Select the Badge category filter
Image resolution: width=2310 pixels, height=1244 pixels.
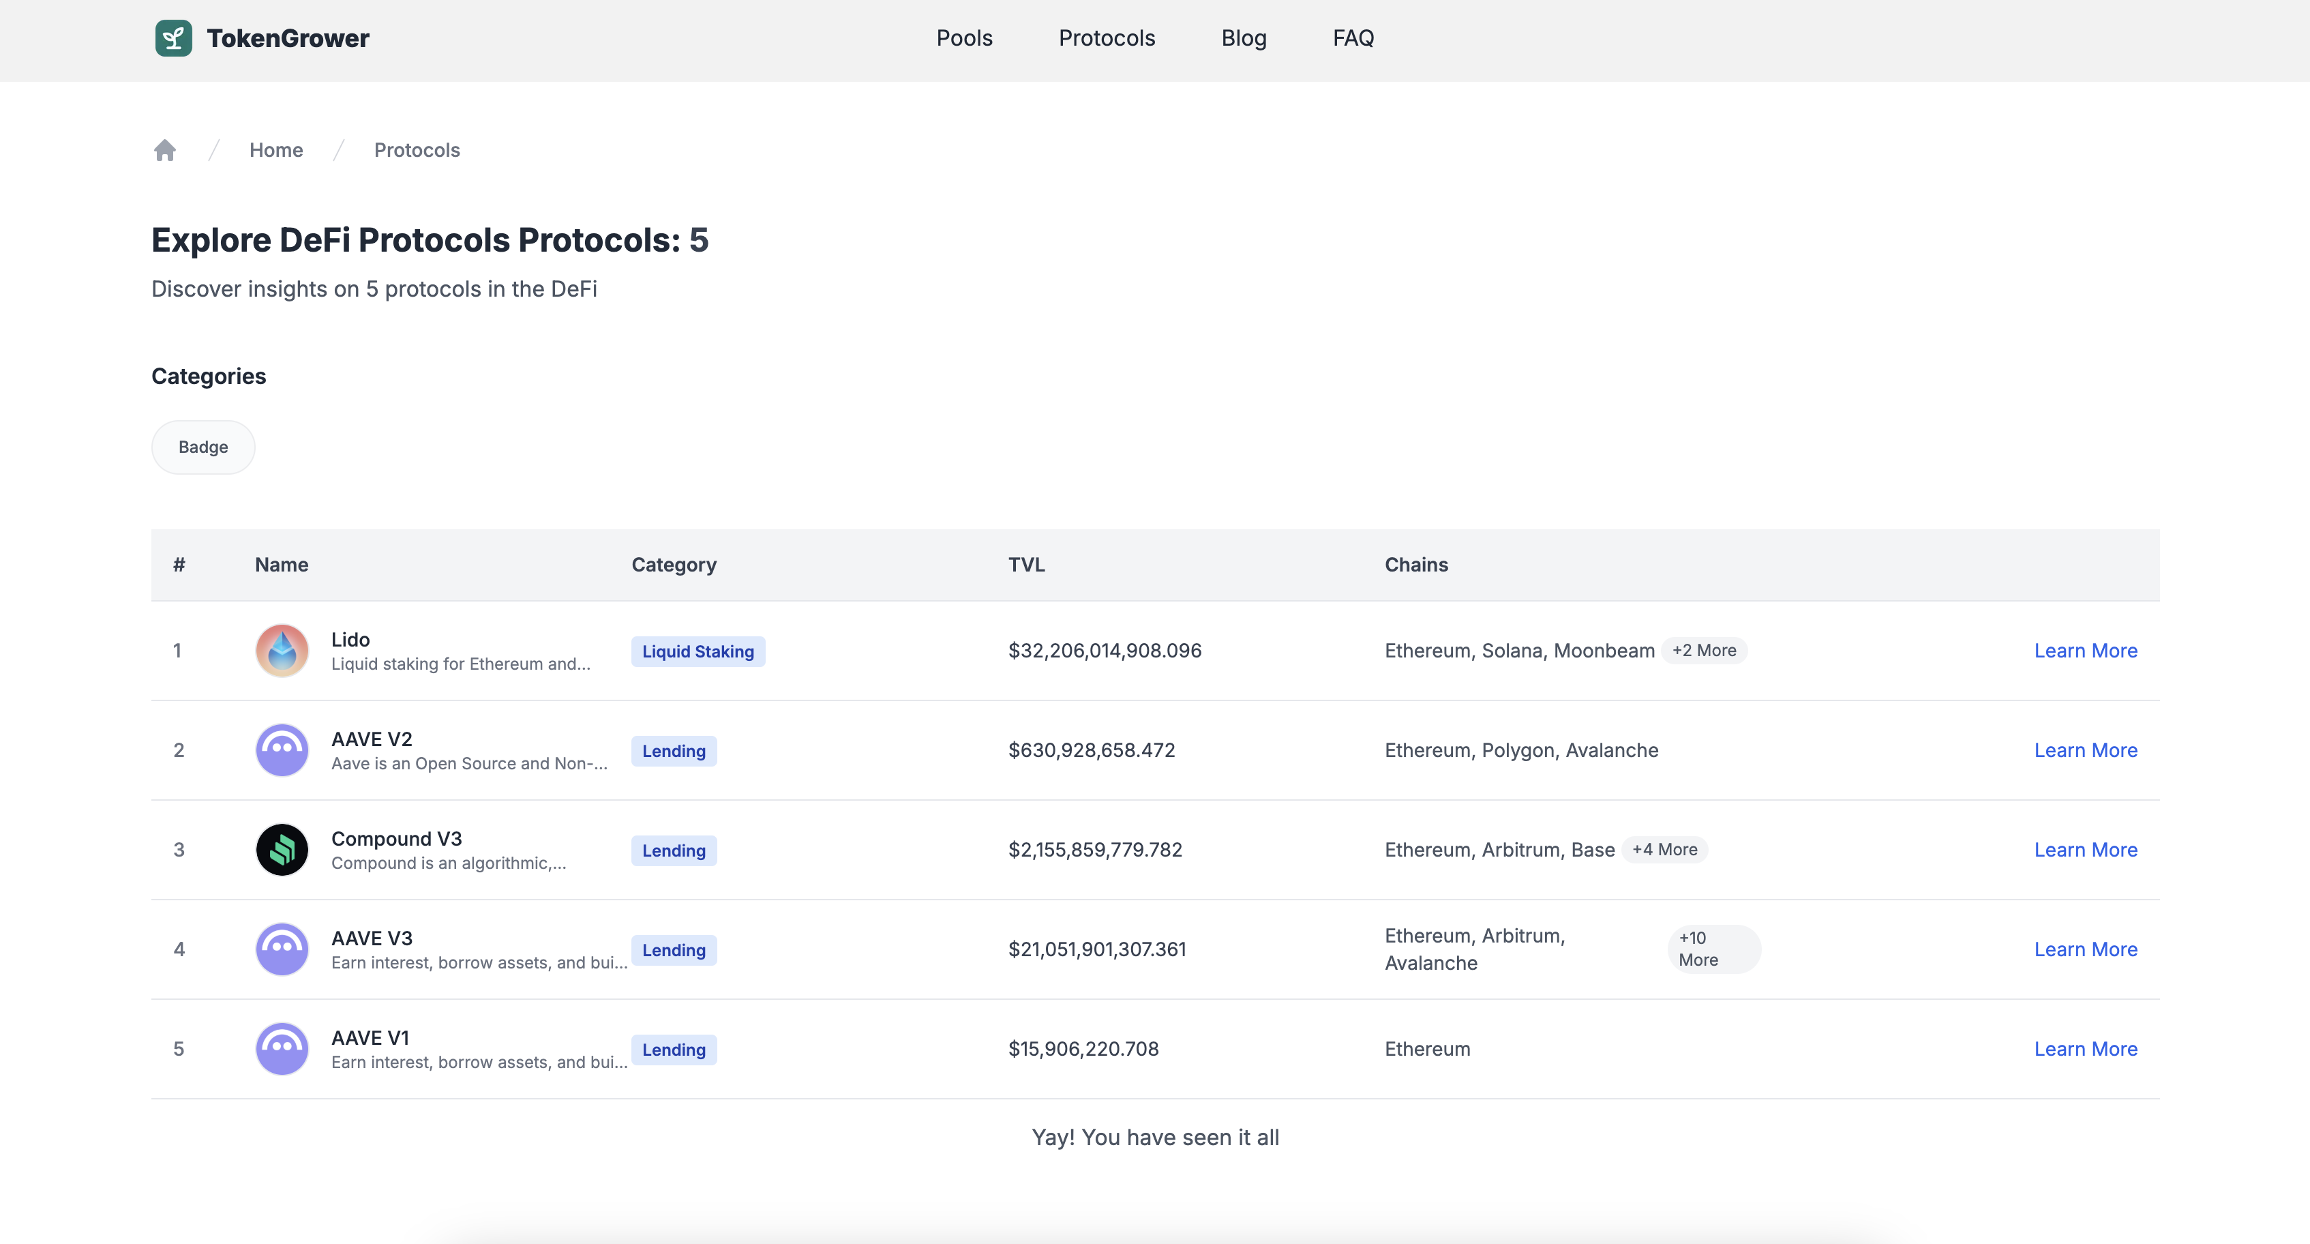point(204,447)
